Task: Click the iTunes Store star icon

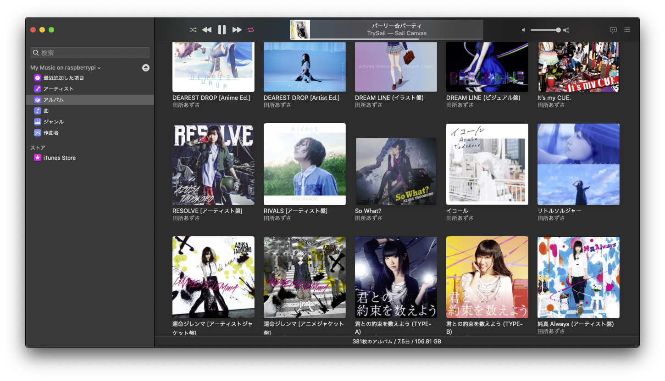Action: (x=38, y=158)
